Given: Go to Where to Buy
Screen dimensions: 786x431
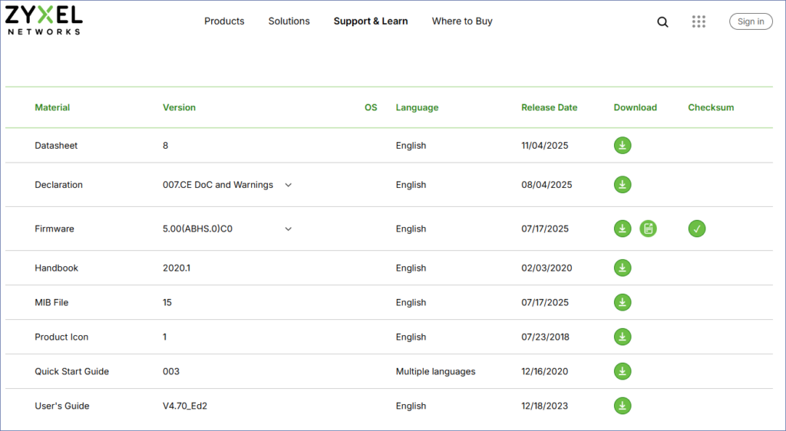Looking at the screenshot, I should click(x=462, y=21).
